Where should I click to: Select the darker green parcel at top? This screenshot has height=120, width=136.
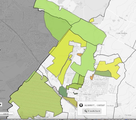point(57,26)
